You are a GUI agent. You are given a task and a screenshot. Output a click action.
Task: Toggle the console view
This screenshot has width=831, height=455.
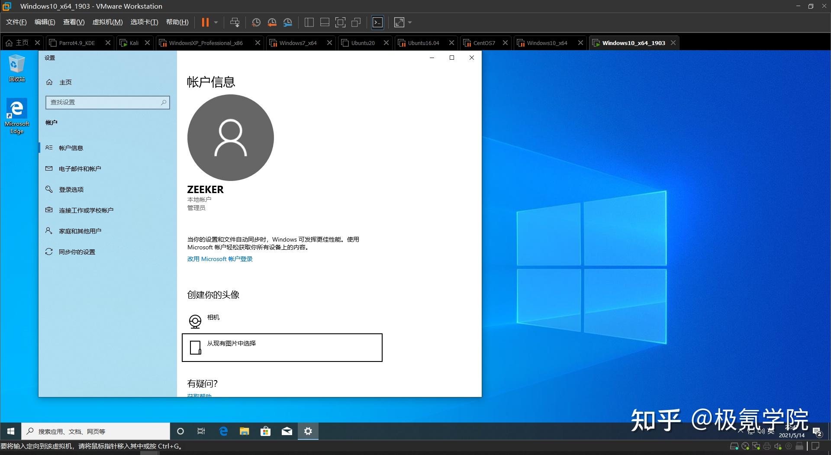[377, 22]
